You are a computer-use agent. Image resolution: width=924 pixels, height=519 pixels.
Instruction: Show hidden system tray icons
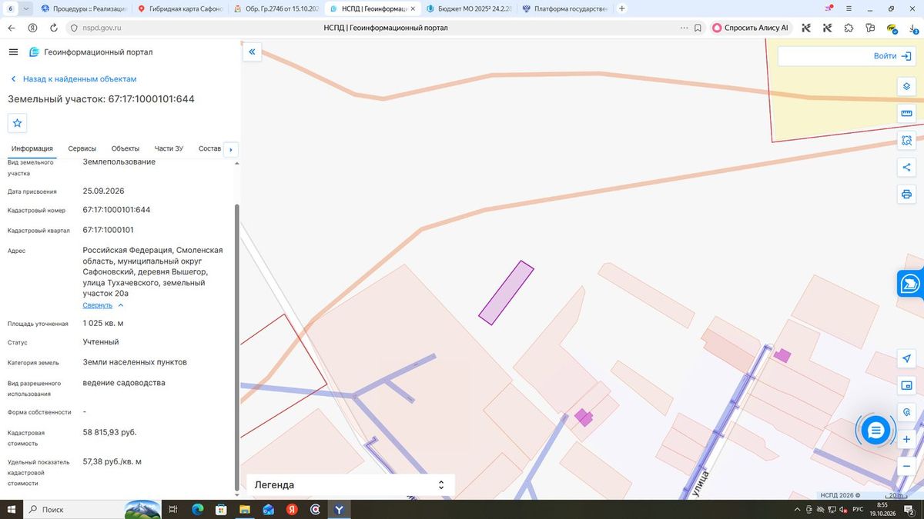point(797,509)
